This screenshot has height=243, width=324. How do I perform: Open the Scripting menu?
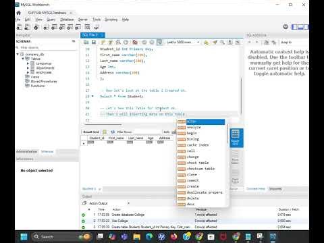coord(111,20)
